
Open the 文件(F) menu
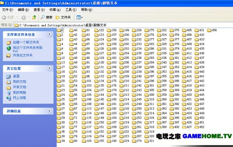point(7,10)
